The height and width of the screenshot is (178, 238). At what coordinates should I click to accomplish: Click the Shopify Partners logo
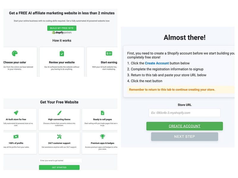[x=62, y=33]
